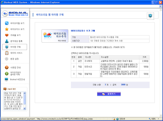Click the clipboard icon for 데이터 서비스
163x121 pixels.
[x=7, y=53]
